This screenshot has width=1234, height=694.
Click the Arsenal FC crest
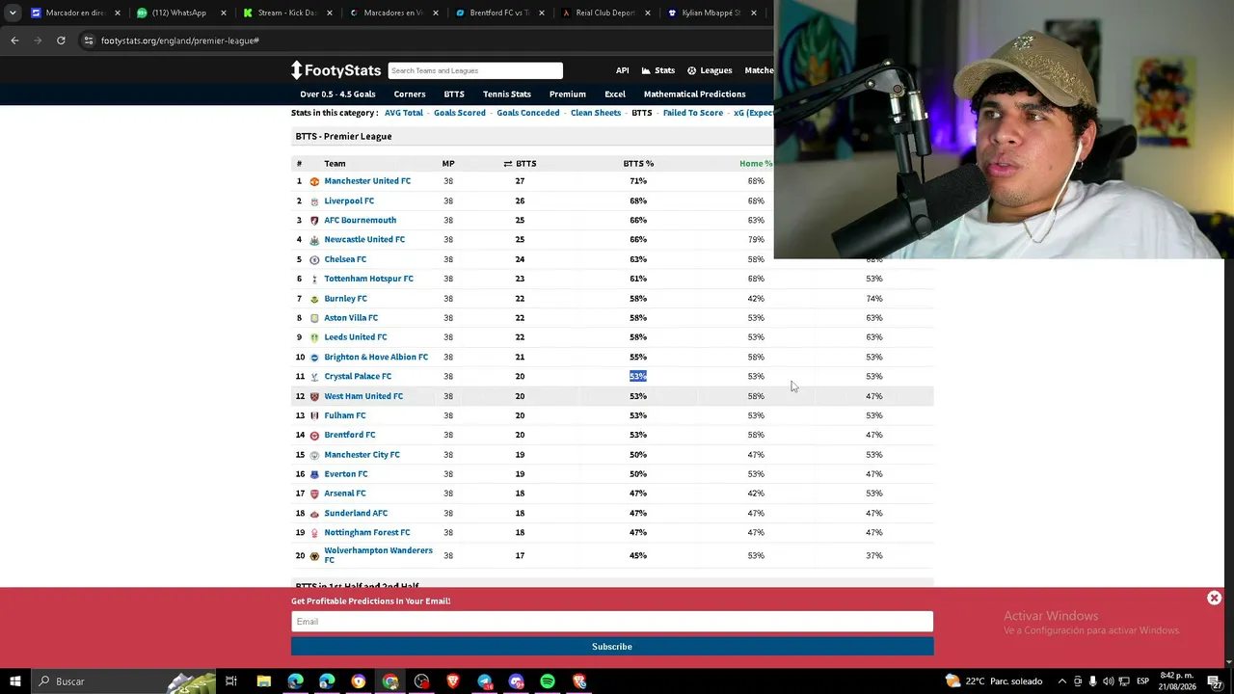pos(314,494)
